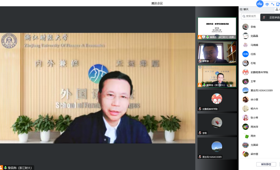Click 梁作丽's avatar in member list
Screen dimensions: 280x170
246,154
